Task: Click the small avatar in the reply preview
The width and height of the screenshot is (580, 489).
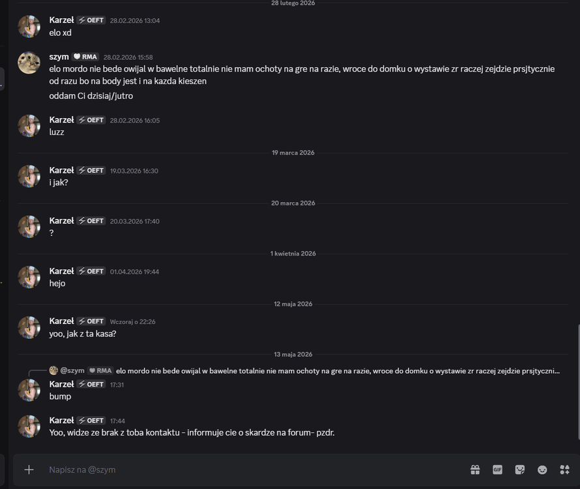Action: (53, 370)
